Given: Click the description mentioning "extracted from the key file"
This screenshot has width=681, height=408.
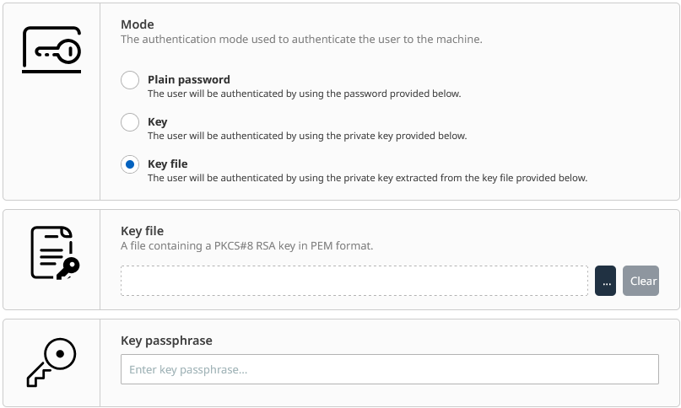Looking at the screenshot, I should click(x=367, y=178).
